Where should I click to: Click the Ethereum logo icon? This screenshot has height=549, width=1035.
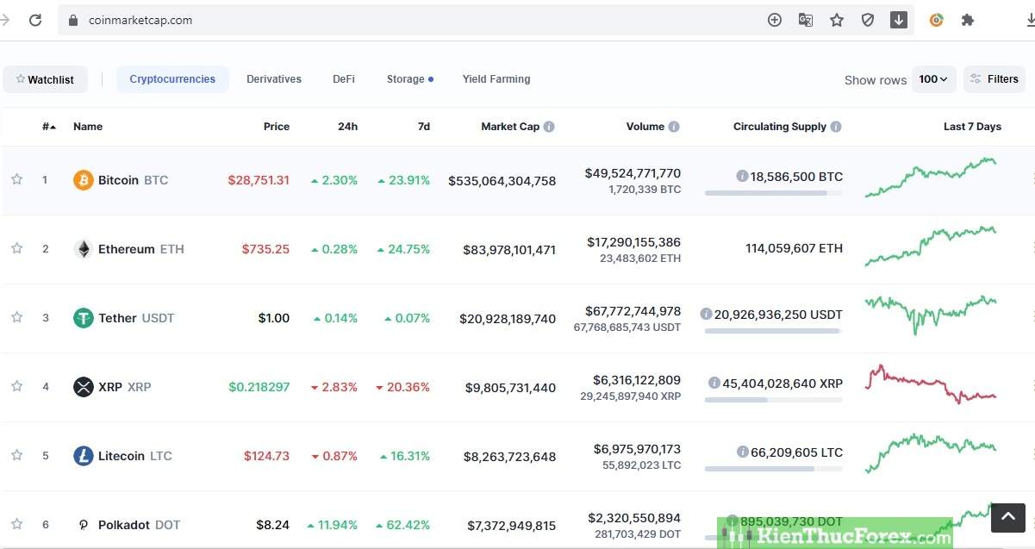point(83,249)
